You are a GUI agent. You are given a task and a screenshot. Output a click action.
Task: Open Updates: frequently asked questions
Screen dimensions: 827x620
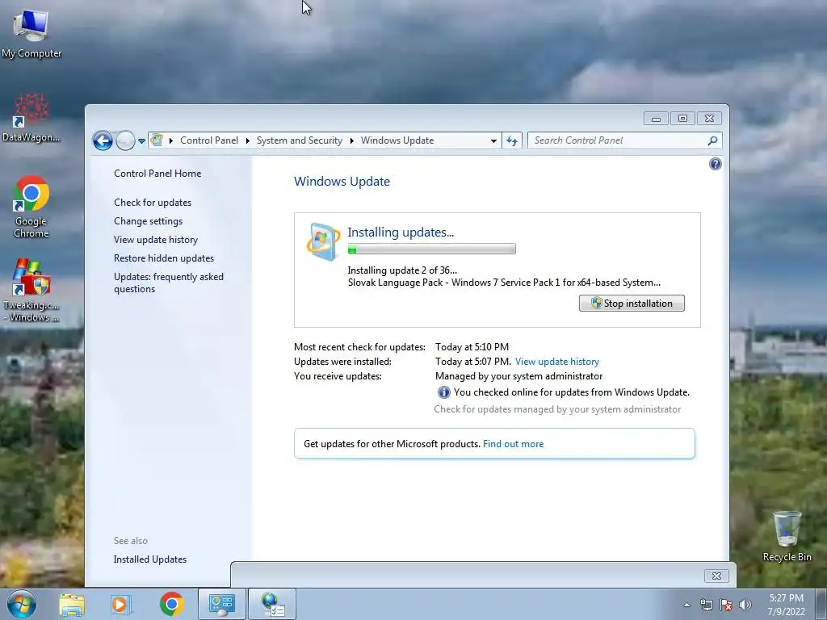click(x=168, y=283)
